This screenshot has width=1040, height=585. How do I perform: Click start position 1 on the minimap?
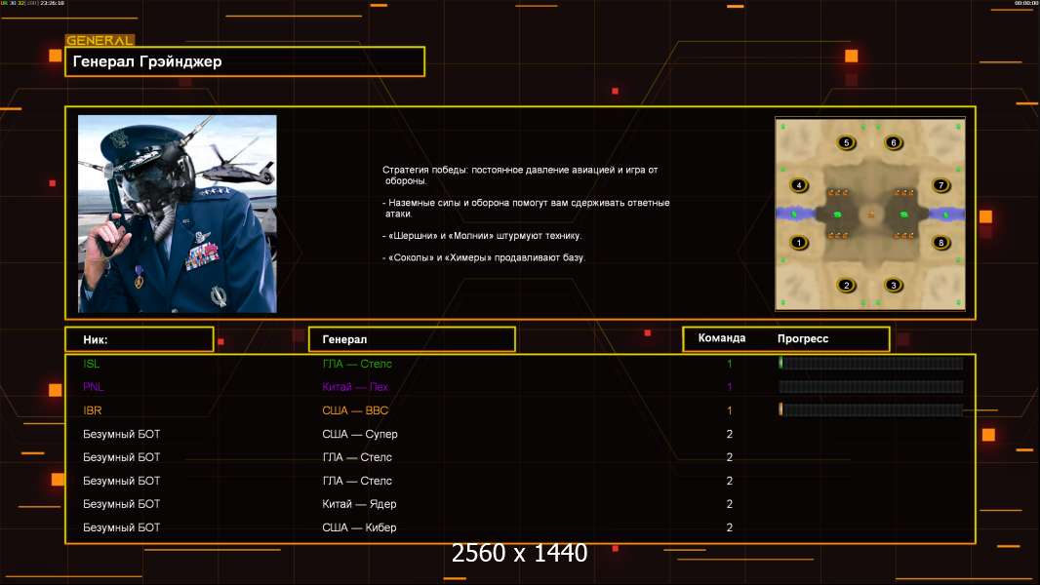(799, 243)
